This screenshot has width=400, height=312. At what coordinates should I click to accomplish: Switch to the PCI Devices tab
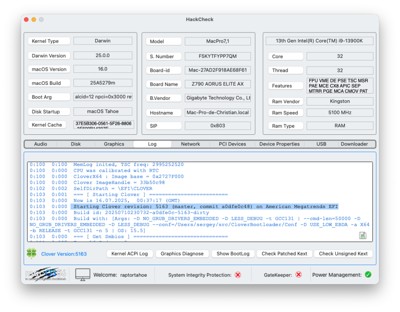(232, 144)
